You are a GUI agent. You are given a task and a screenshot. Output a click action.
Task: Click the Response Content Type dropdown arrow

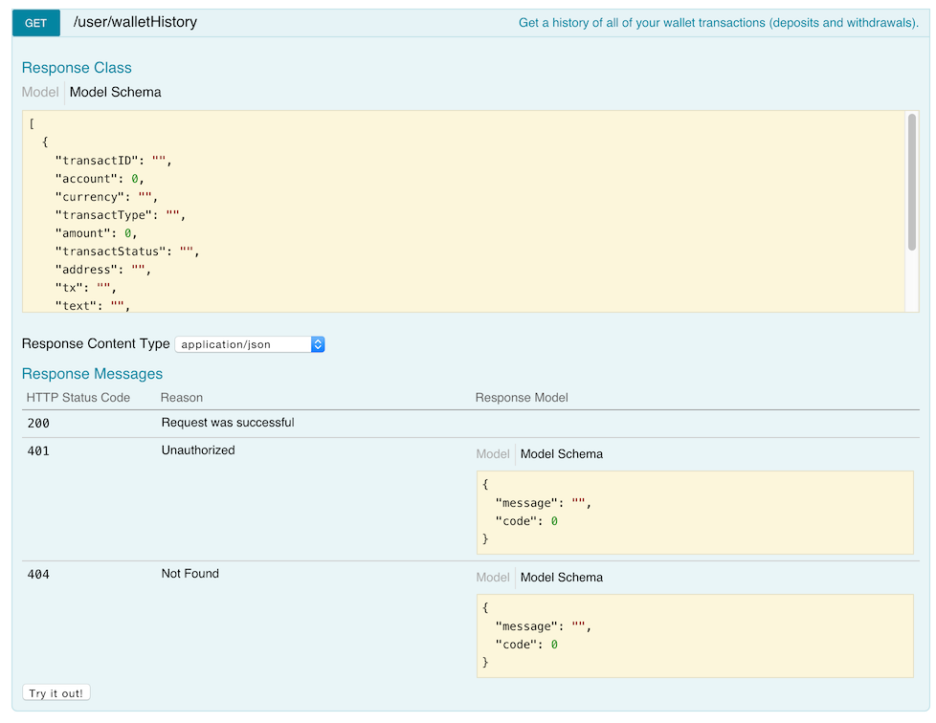(318, 344)
